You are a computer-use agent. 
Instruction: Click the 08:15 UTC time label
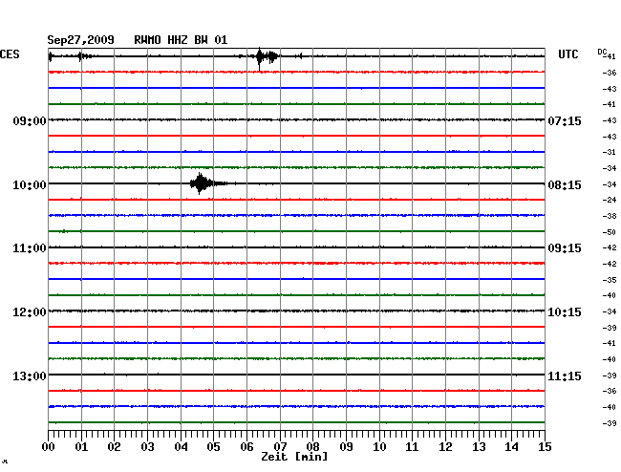565,185
